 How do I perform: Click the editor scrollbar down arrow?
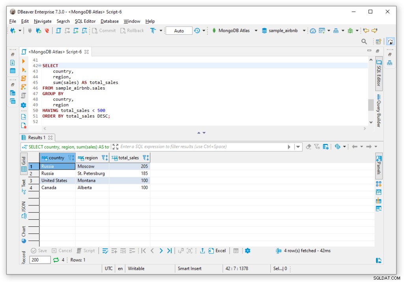371,122
